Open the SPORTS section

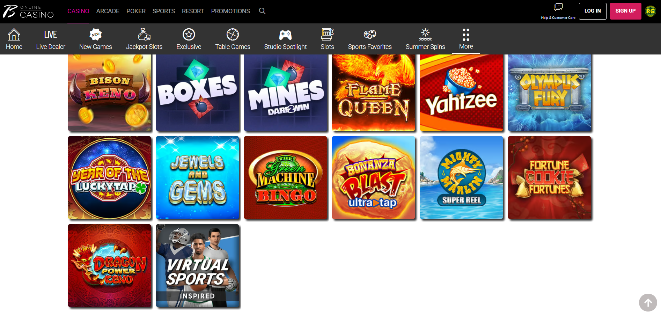164,11
